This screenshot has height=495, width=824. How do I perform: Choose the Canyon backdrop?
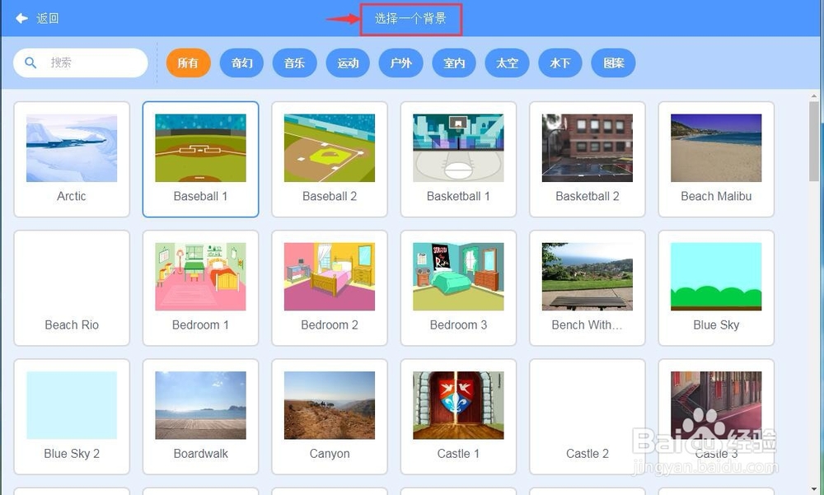pos(330,417)
